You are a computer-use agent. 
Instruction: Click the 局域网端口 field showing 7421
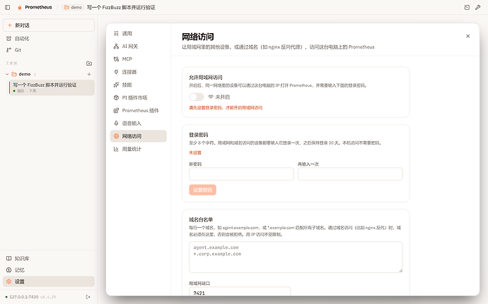point(240,291)
